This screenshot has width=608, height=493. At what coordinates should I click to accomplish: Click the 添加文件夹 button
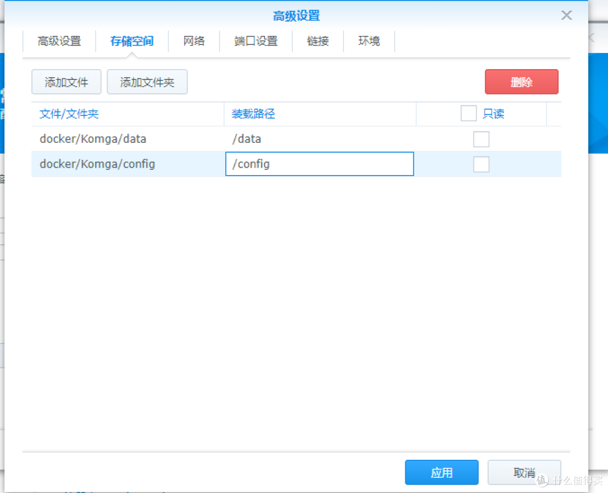(x=147, y=82)
